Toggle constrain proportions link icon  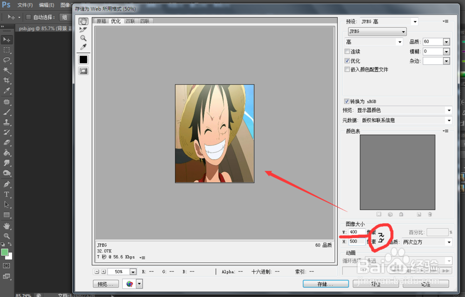381,238
